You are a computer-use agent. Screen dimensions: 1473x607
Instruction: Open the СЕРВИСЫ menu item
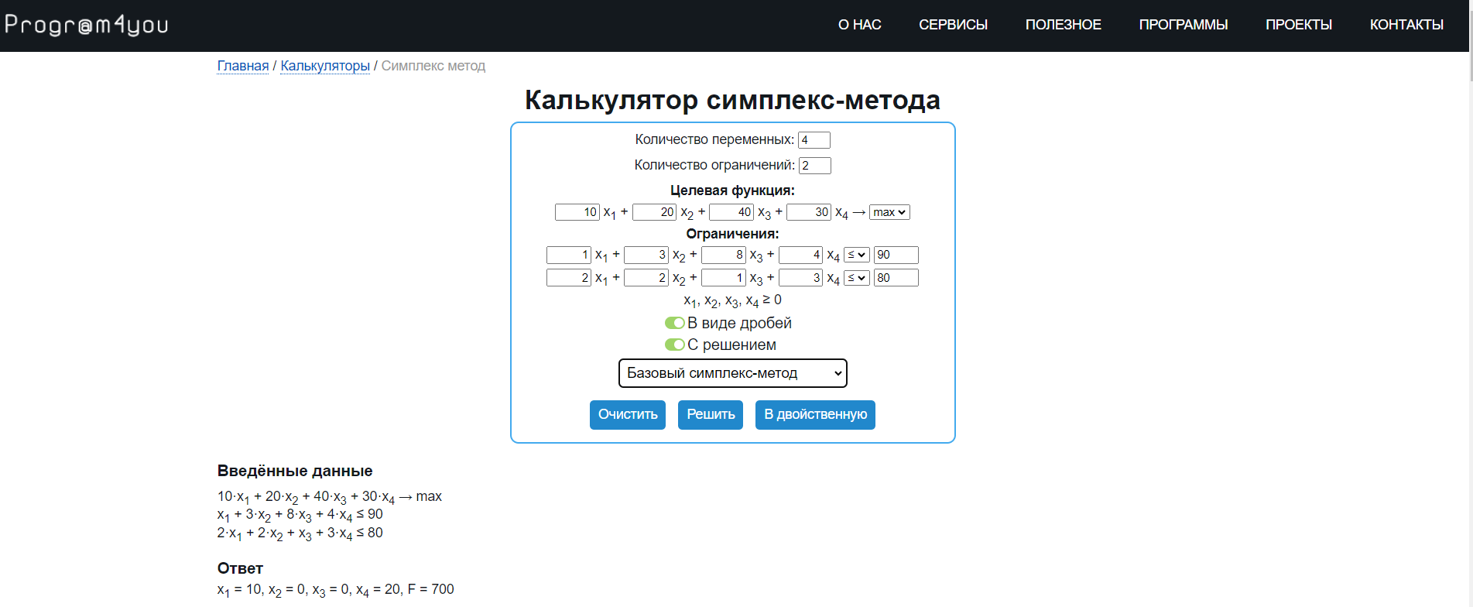pos(953,25)
